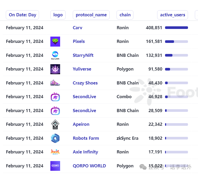Click the StarryNift logo icon
This screenshot has height=175, width=198.
pyautogui.click(x=55, y=55)
